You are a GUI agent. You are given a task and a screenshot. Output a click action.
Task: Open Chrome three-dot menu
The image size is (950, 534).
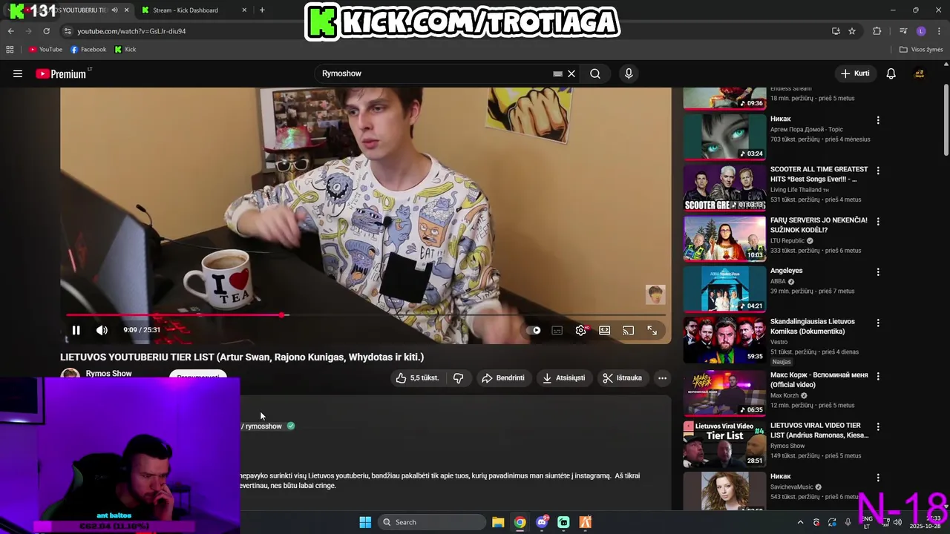point(939,31)
